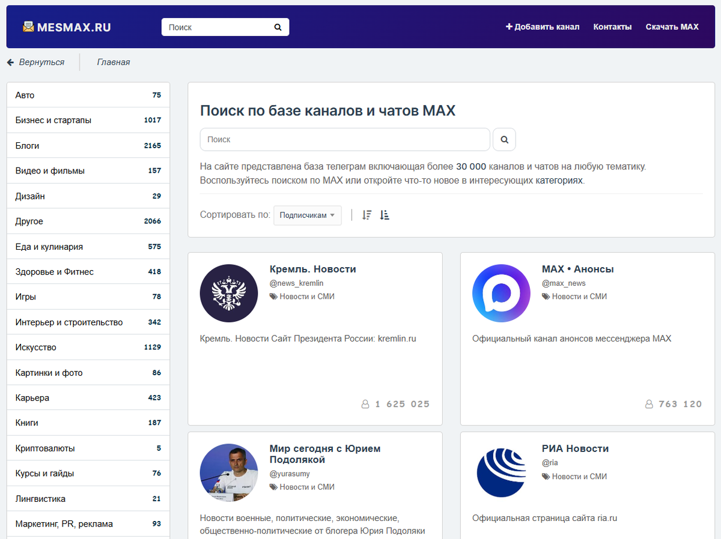Open the Карьера category

click(88, 398)
